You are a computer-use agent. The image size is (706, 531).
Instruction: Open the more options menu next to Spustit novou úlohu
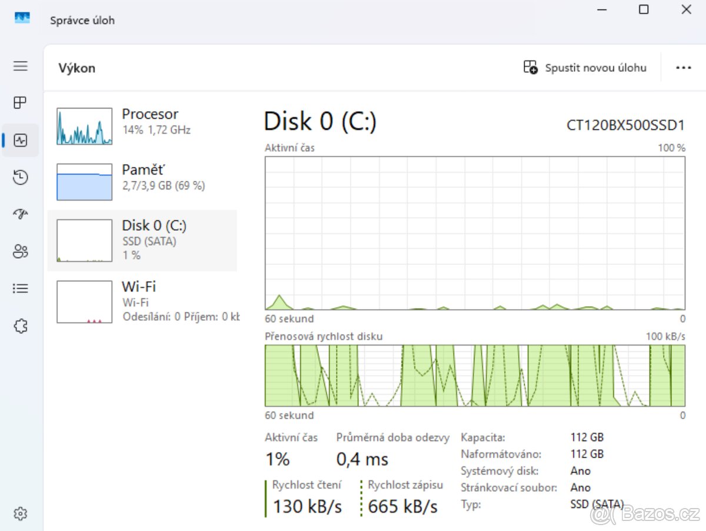(x=684, y=67)
